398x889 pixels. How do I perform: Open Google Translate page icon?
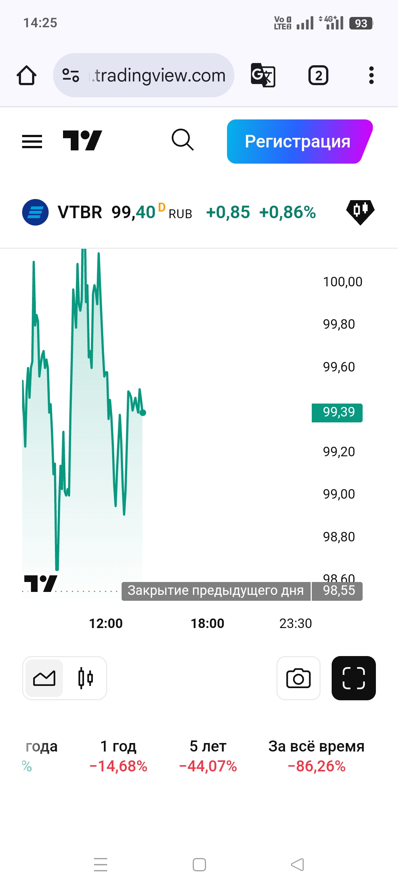point(263,75)
